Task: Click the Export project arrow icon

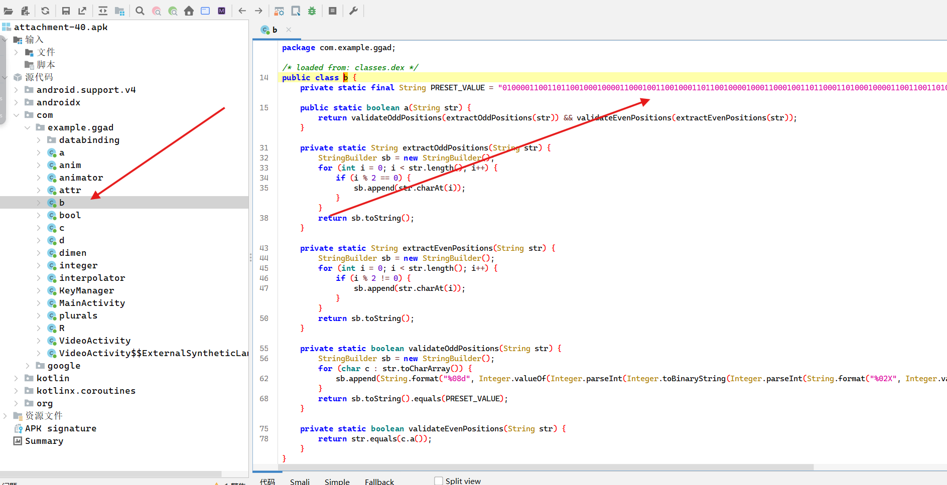Action: [82, 11]
